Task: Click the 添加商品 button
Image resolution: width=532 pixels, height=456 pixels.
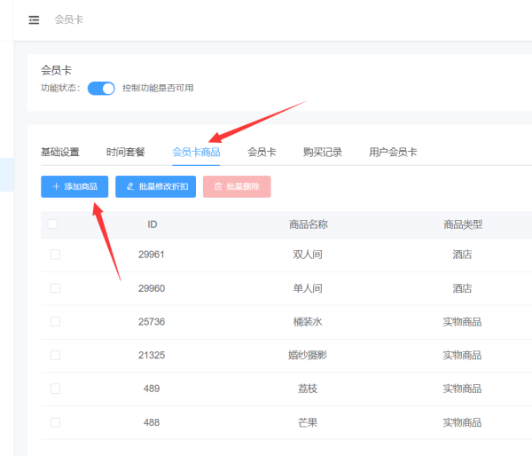Action: tap(74, 187)
